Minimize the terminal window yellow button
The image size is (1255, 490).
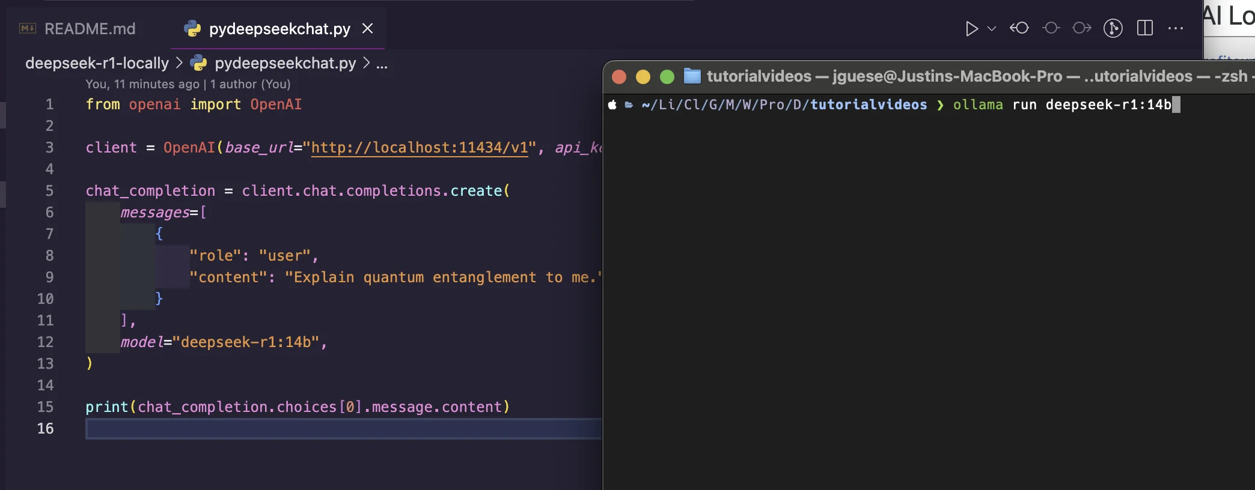(643, 77)
